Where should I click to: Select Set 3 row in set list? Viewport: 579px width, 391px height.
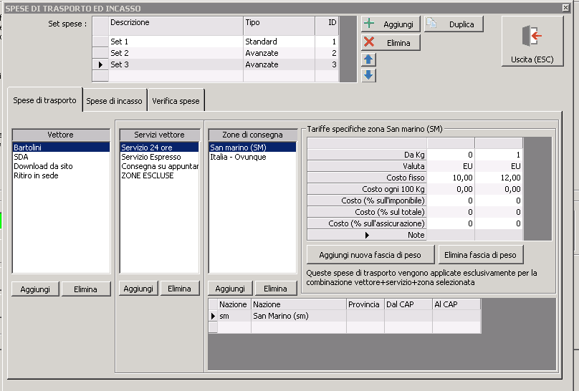[215, 64]
